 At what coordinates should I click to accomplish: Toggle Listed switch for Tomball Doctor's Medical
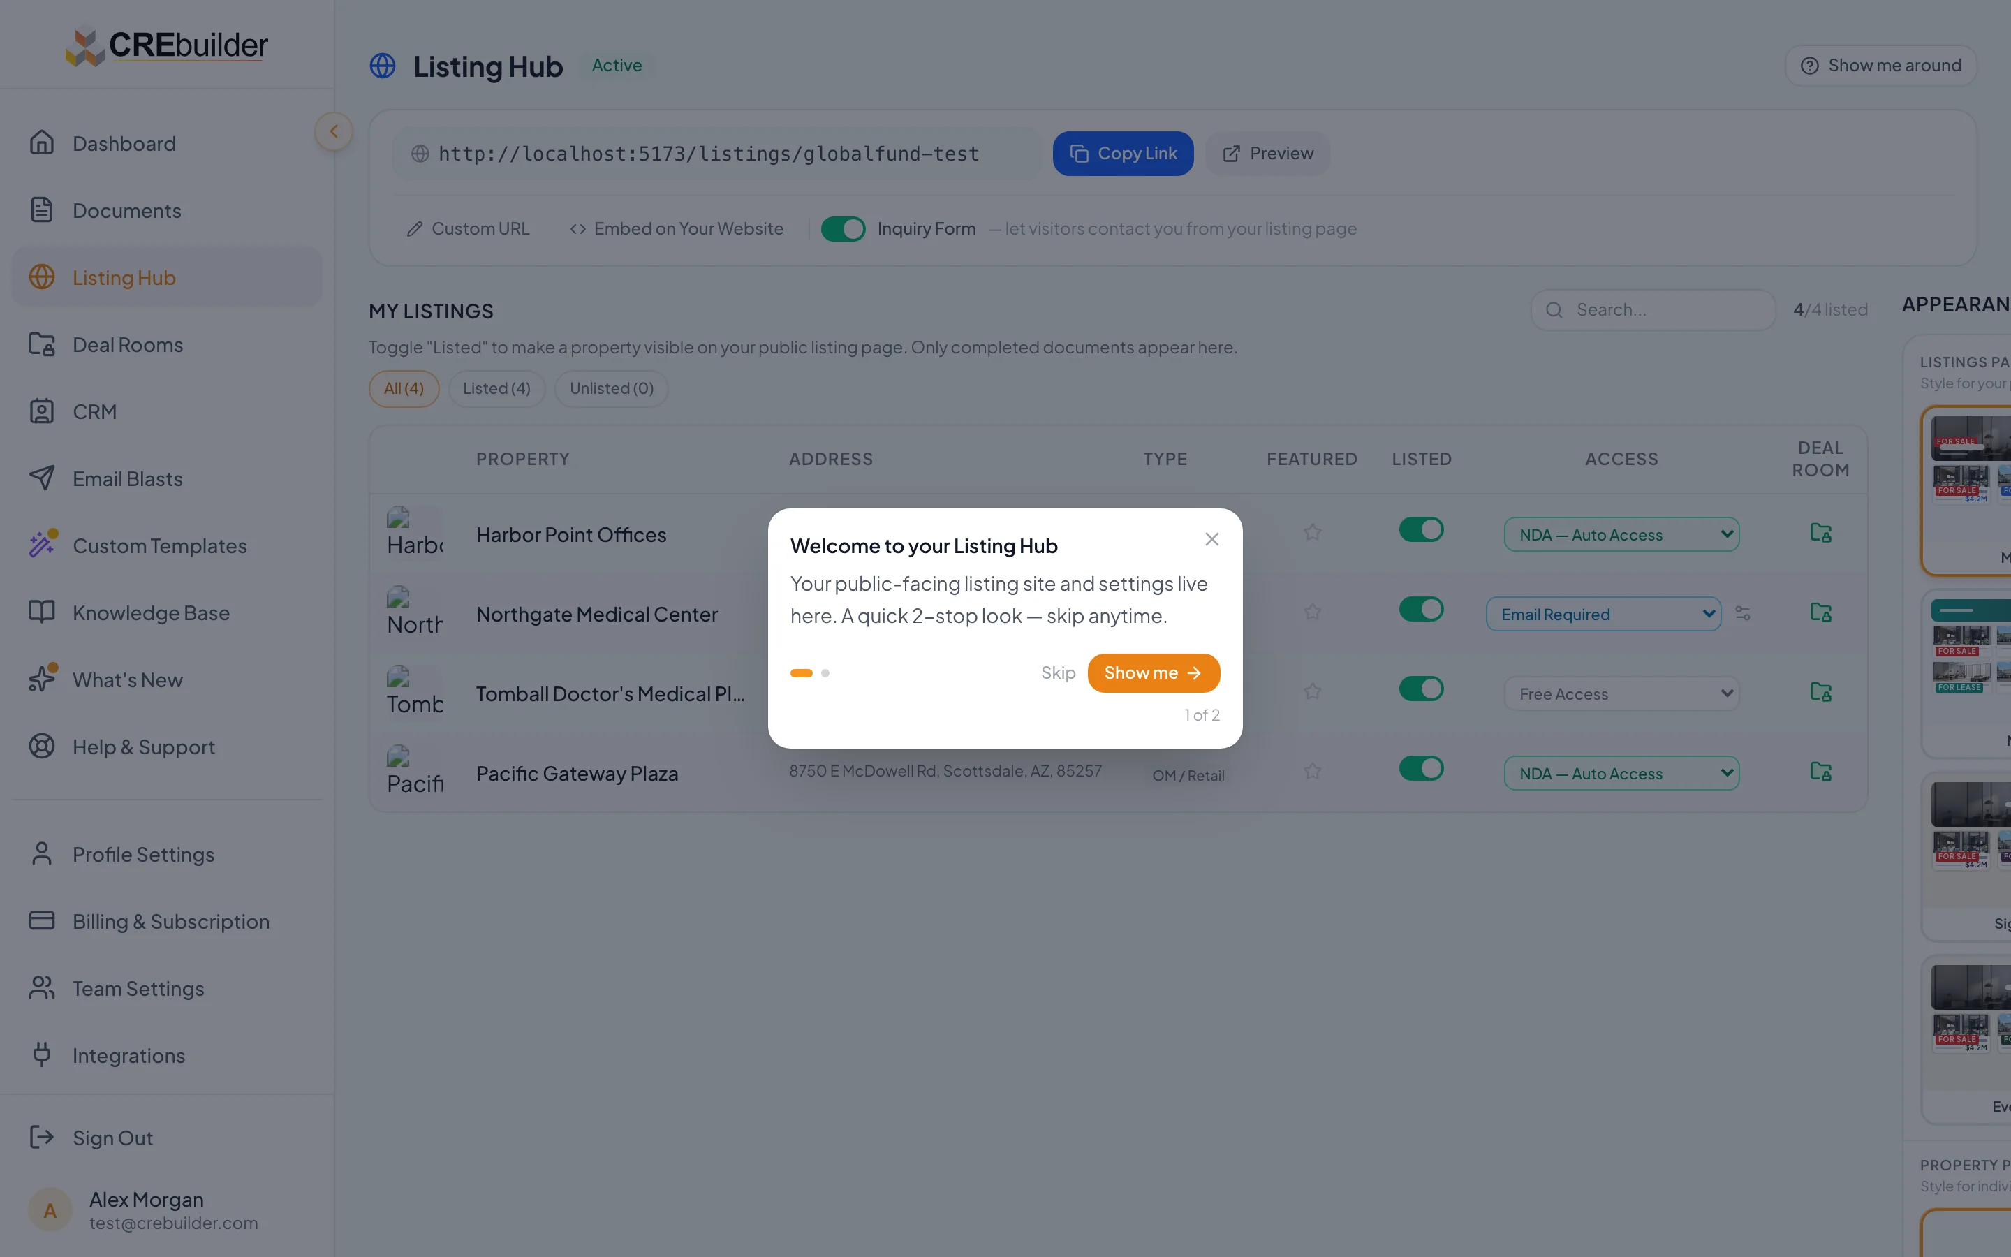[1421, 689]
